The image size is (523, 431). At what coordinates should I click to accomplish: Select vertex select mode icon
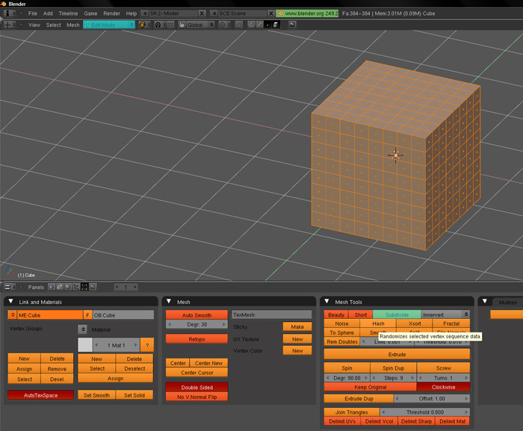coord(251,25)
